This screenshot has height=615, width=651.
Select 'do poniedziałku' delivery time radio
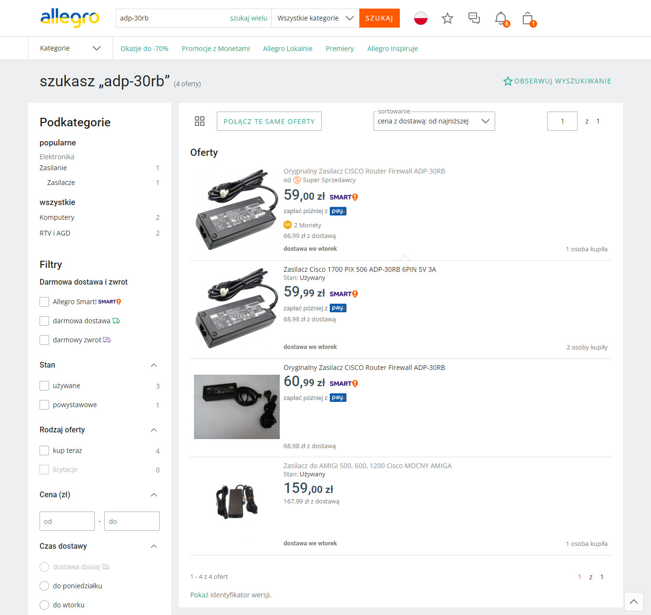pos(44,586)
